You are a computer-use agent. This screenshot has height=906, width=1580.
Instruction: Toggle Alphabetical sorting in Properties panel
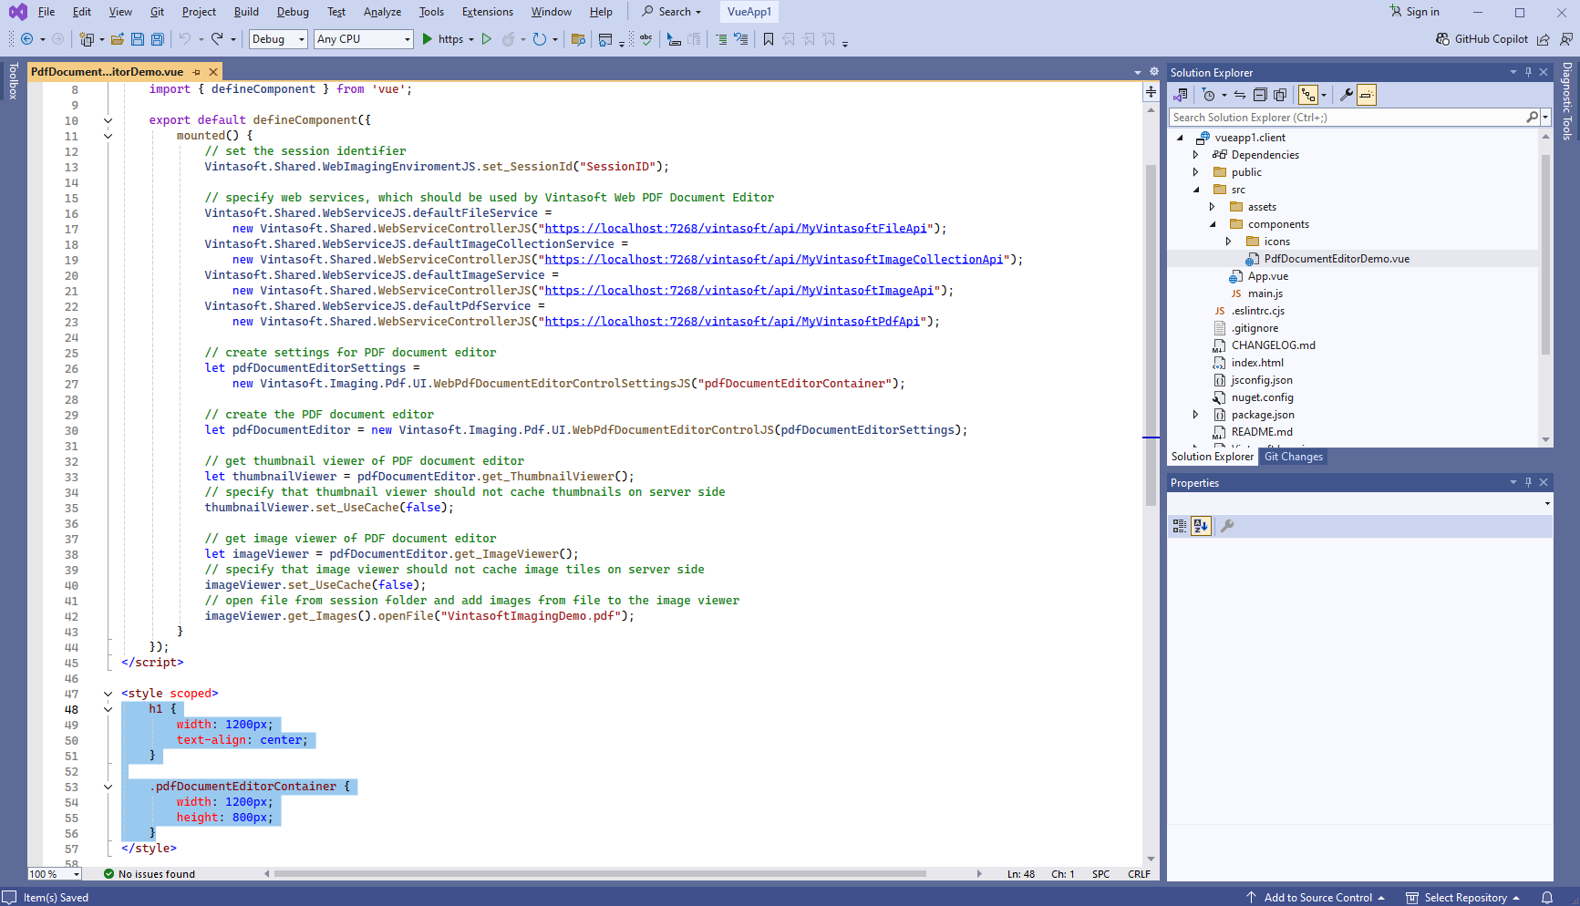coord(1201,526)
